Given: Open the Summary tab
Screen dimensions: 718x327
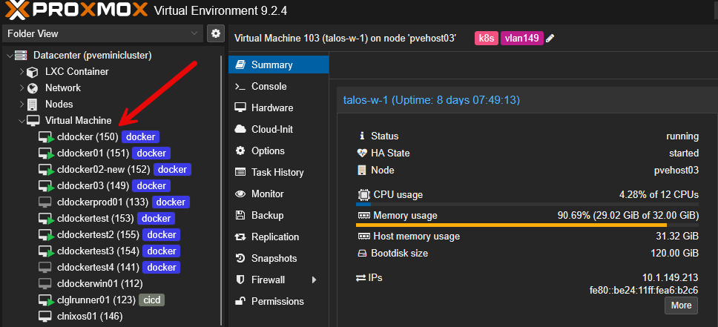Looking at the screenshot, I should 278,65.
